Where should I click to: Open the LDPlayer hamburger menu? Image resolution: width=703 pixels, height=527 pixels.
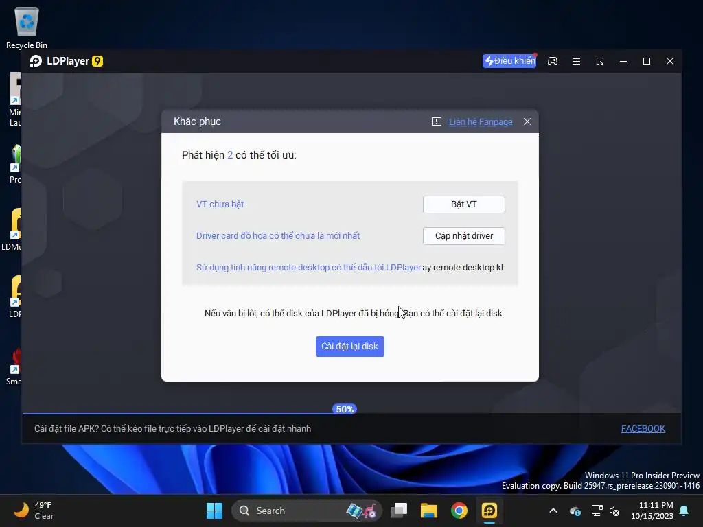(x=577, y=61)
